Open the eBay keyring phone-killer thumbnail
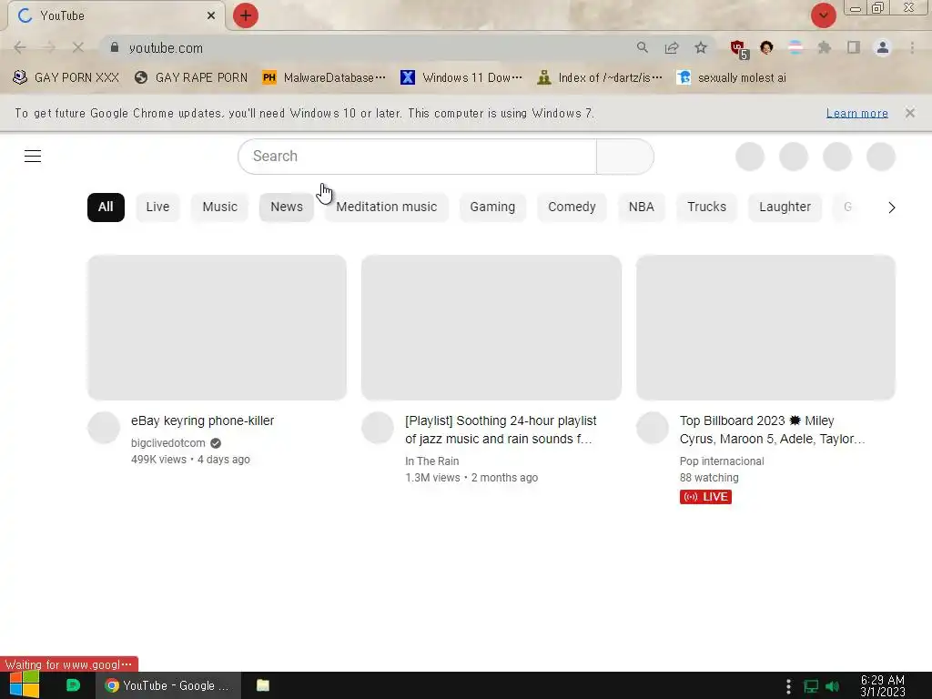The height and width of the screenshot is (699, 932). [217, 328]
